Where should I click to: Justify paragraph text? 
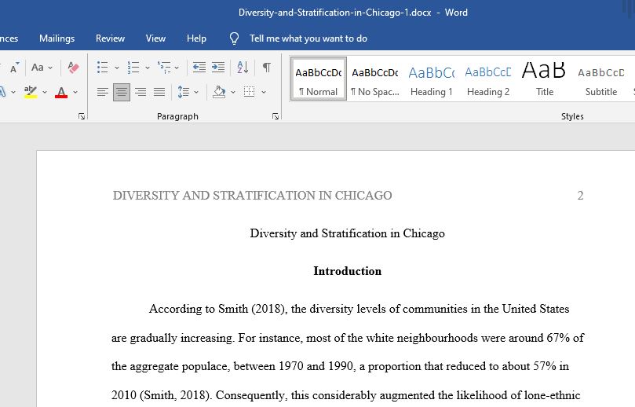[x=159, y=93]
